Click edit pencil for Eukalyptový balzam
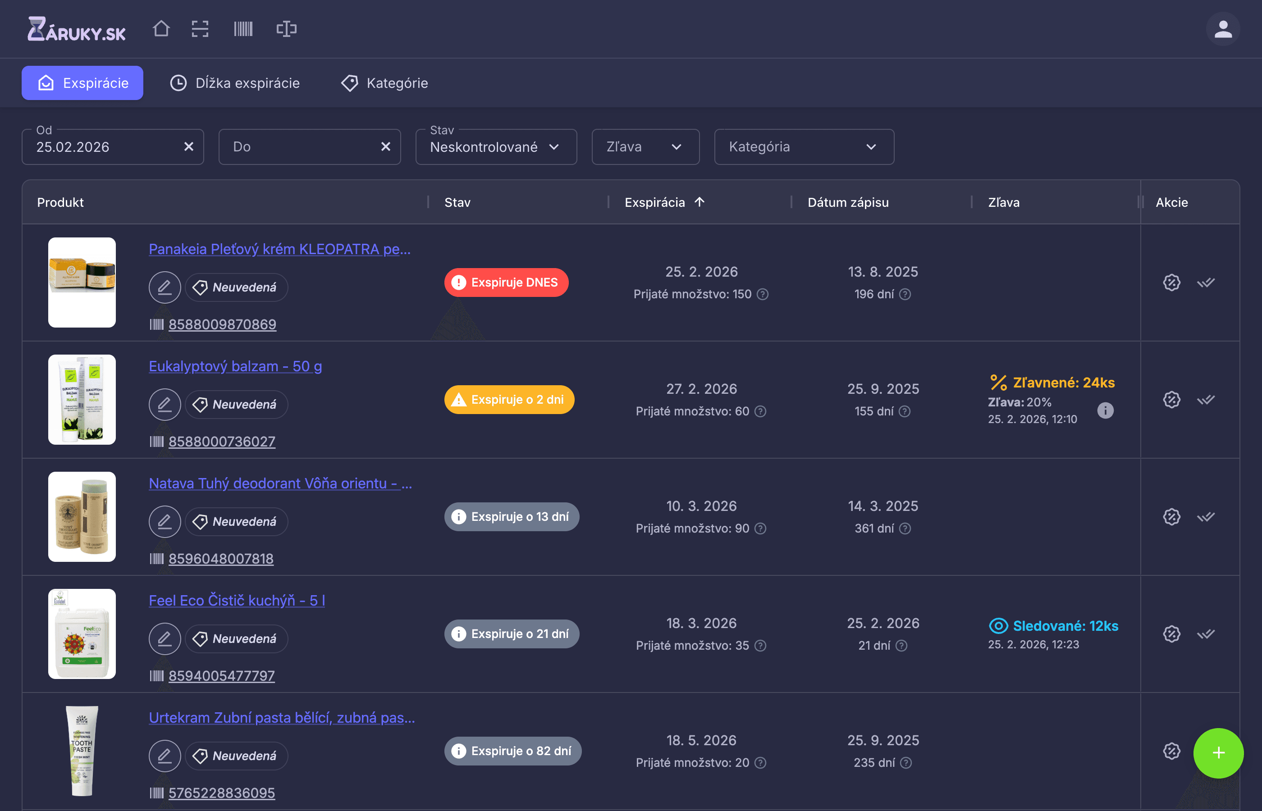 pos(165,405)
